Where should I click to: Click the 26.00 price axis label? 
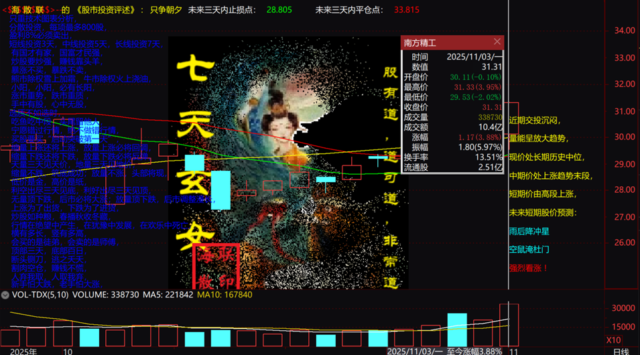625,242
